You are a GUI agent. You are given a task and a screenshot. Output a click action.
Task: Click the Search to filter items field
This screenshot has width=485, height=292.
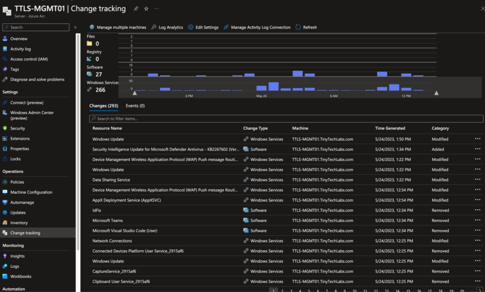click(286, 119)
